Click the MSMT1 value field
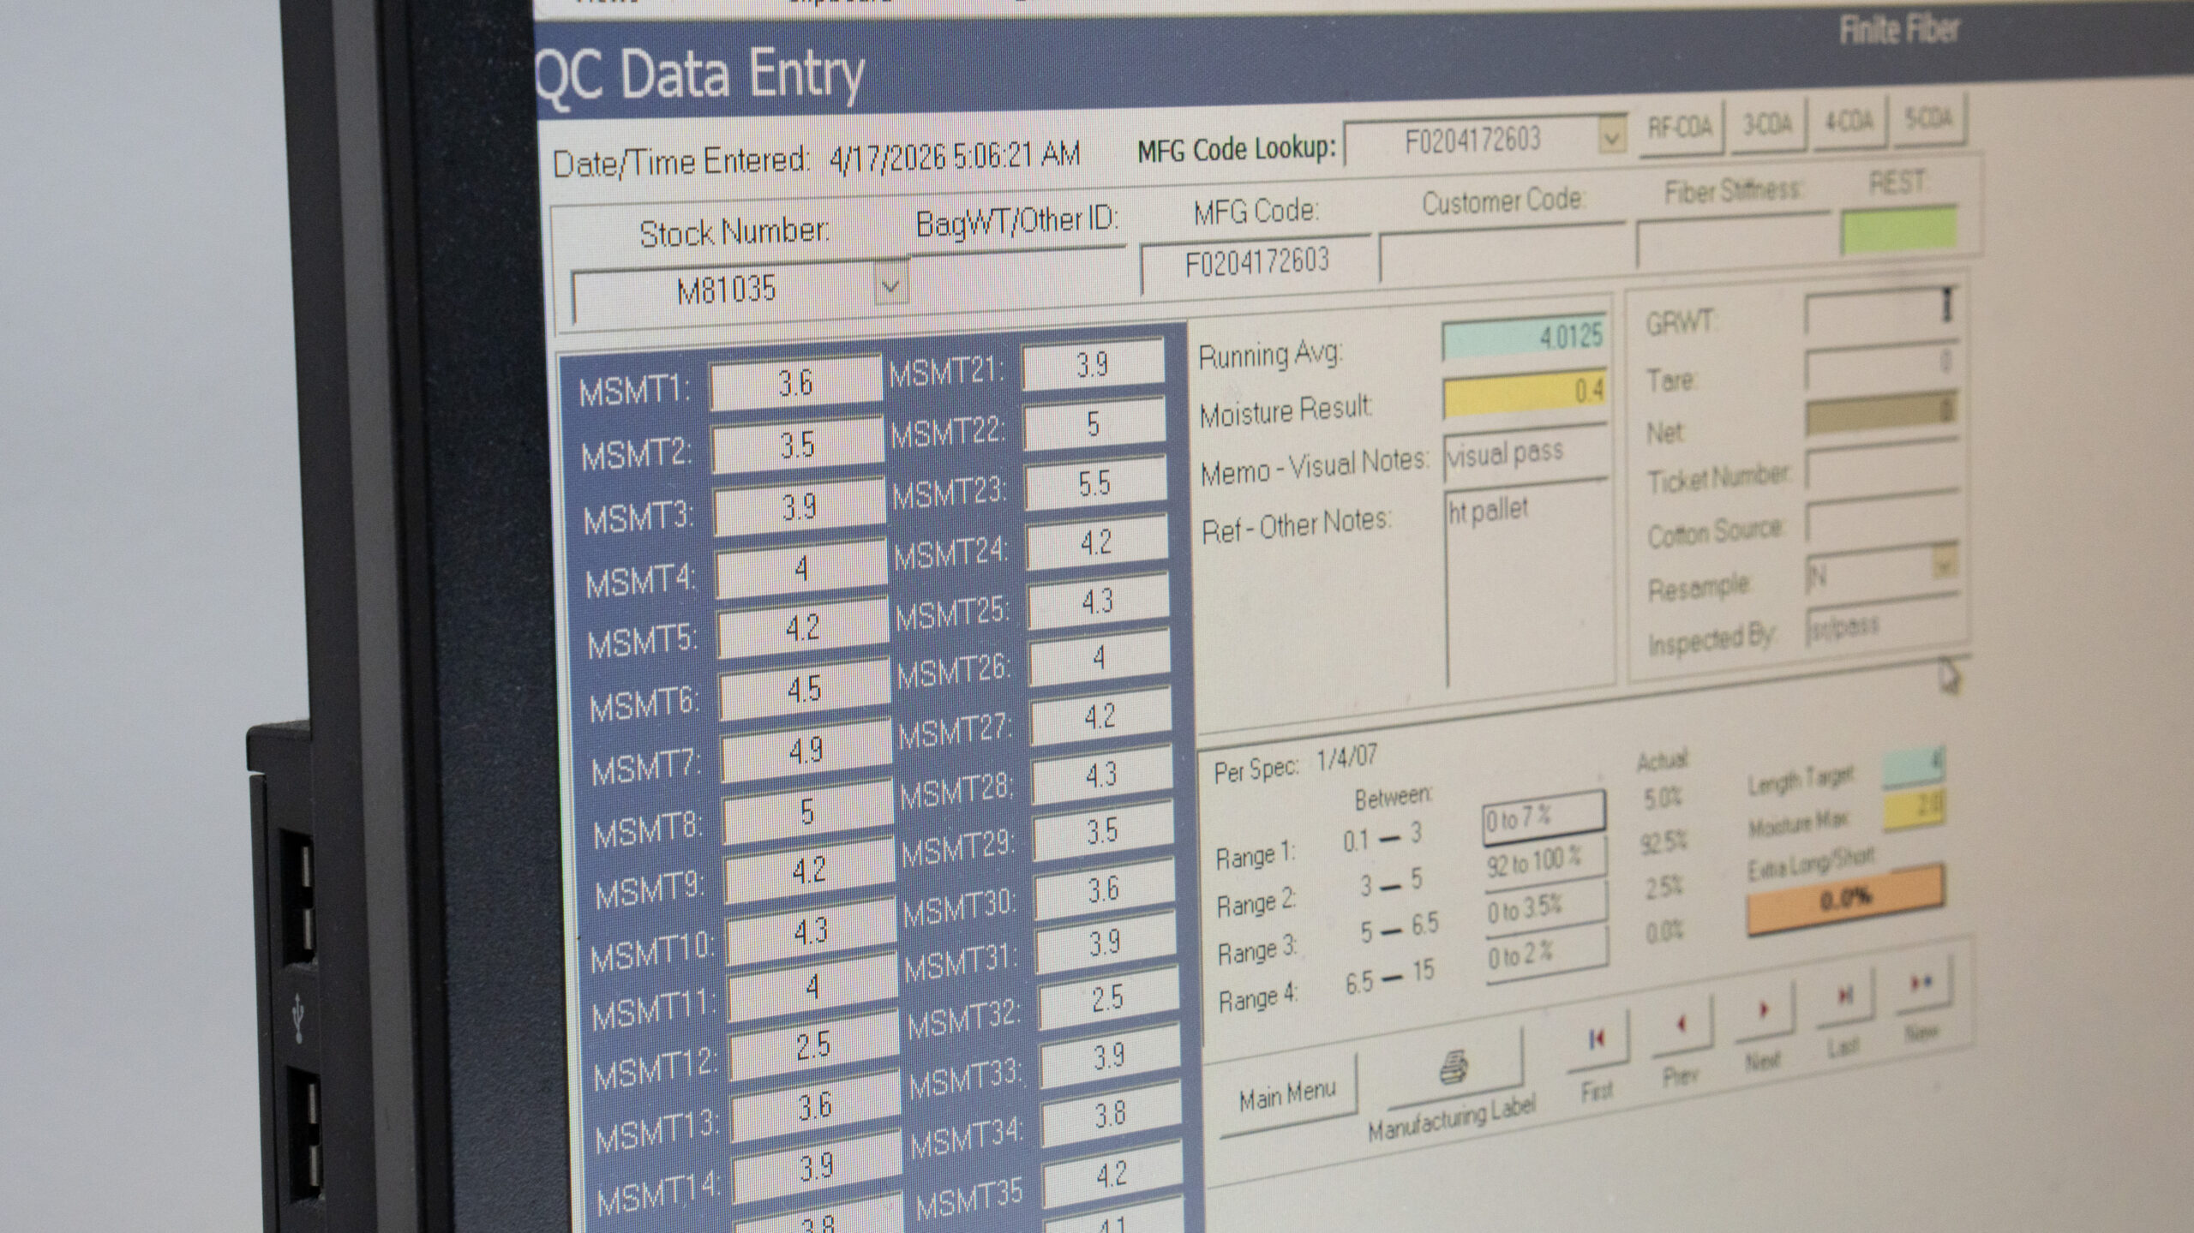Viewport: 2194px width, 1233px height. click(x=794, y=382)
